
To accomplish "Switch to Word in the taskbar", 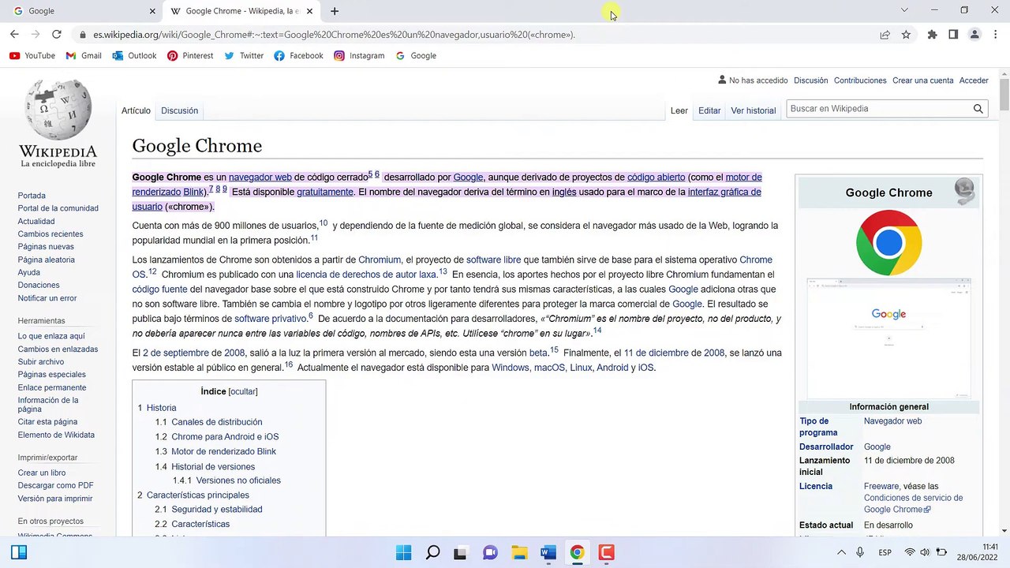I will tap(548, 552).
